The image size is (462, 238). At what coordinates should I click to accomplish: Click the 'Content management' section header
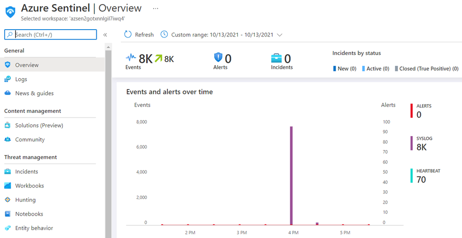pos(33,111)
